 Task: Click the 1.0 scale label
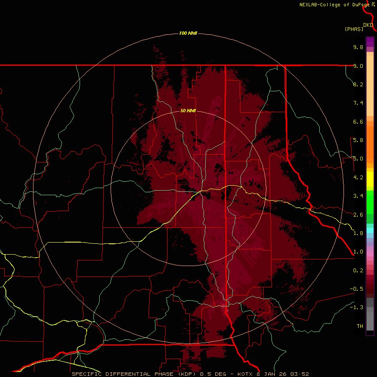tap(358, 252)
